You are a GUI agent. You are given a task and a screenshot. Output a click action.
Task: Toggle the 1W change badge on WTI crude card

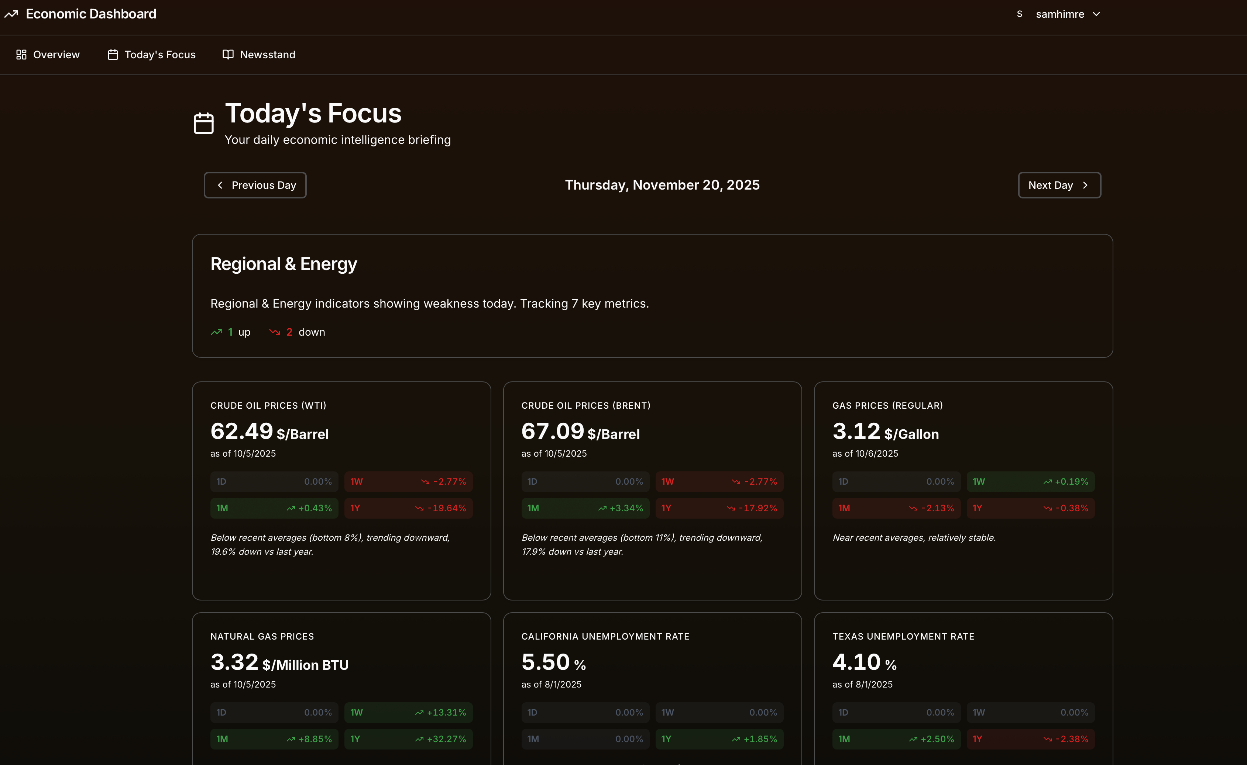(408, 481)
